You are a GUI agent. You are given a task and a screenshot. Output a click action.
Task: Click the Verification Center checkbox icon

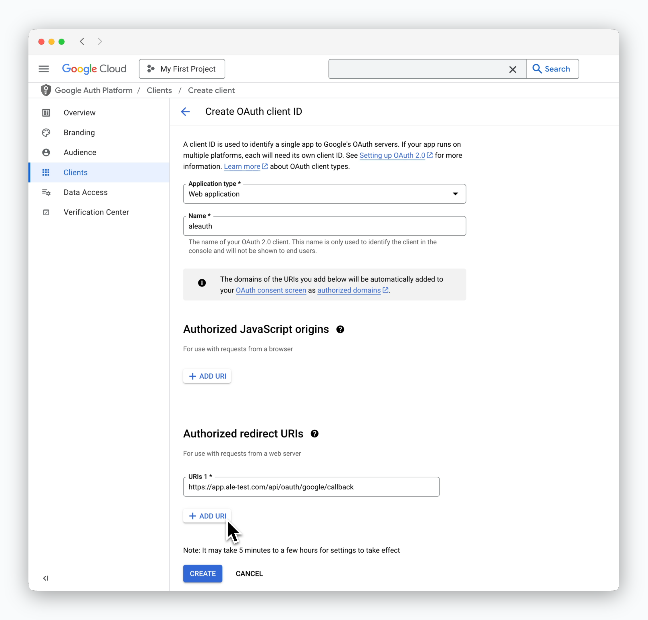point(46,212)
